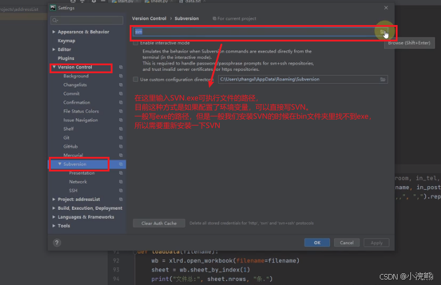This screenshot has height=285, width=441.
Task: Click project-level icon next to Changelists
Action: coord(121,85)
